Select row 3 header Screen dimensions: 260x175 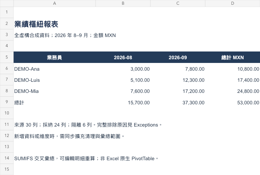(x=7, y=35)
